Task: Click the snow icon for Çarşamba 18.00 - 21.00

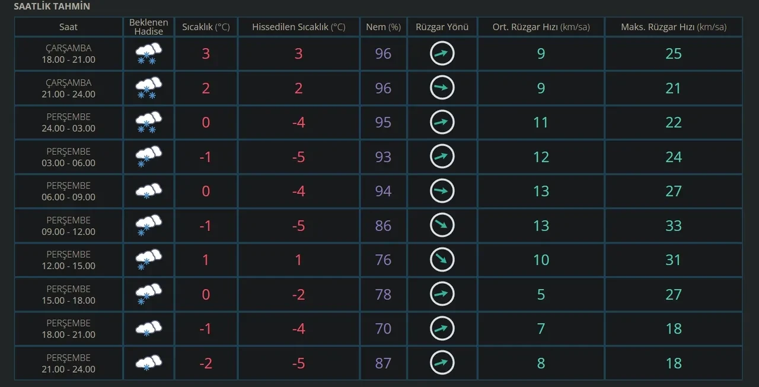Action: pyautogui.click(x=148, y=54)
